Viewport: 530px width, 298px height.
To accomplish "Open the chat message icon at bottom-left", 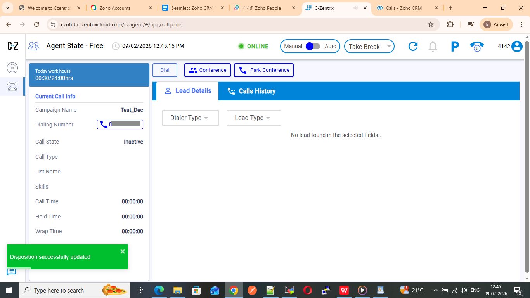I will (x=11, y=272).
